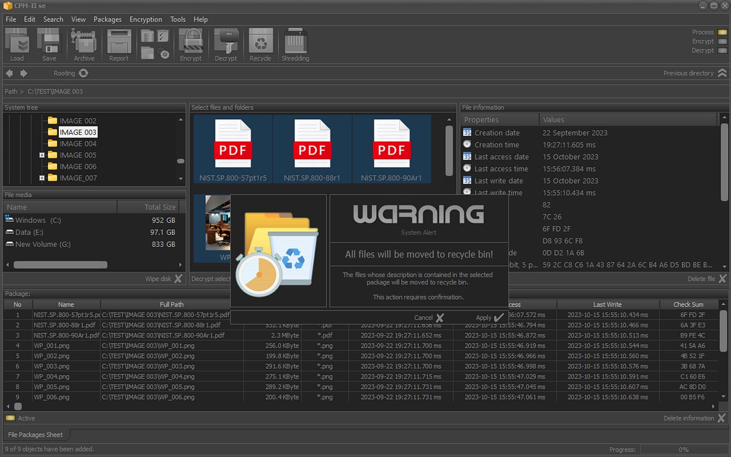Screen dimensions: 731x457
Task: Click the Windows (C:) drive icon
Action: point(9,219)
